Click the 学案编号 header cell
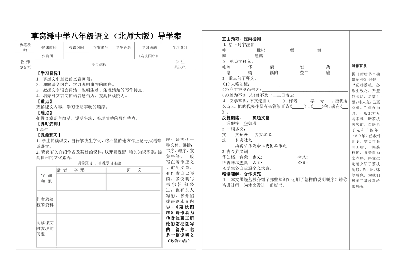This screenshot has width=398, height=276. (101, 47)
